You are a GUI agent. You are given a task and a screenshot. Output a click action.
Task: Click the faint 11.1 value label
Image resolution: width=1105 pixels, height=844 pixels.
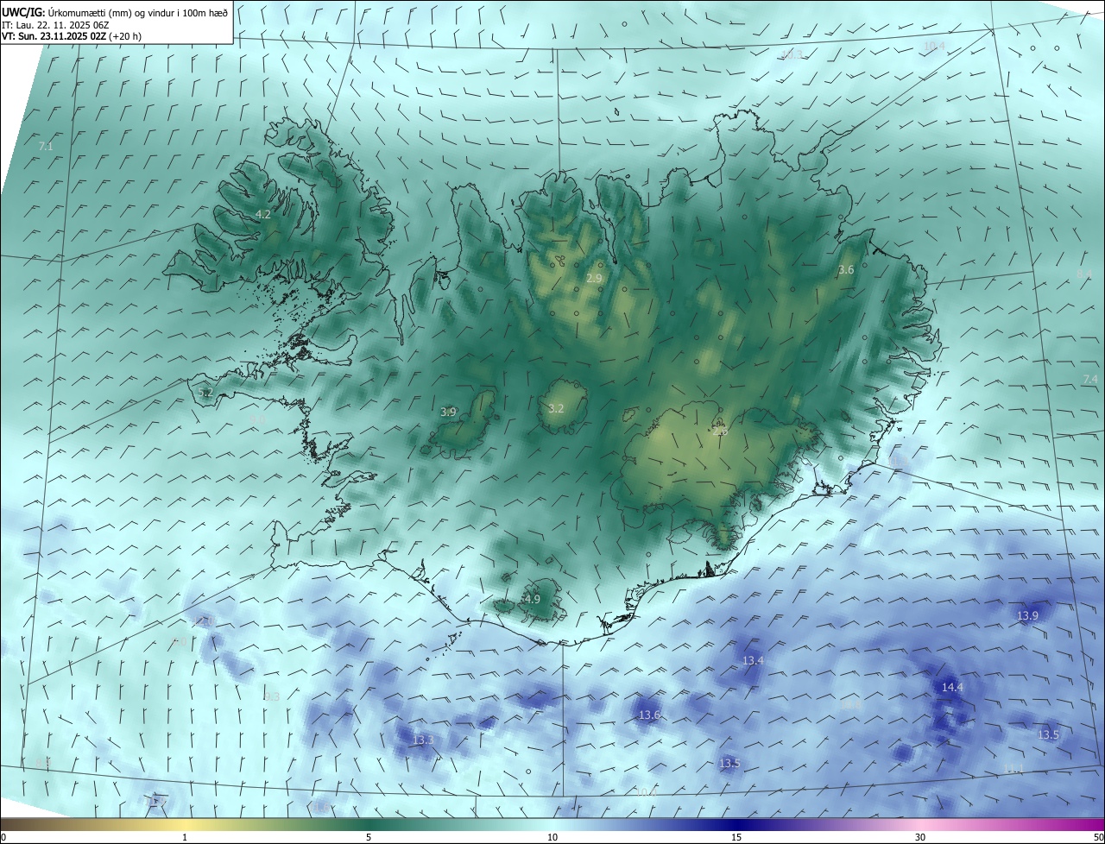pyautogui.click(x=1013, y=767)
